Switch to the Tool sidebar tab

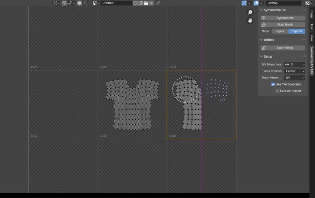pos(311,27)
